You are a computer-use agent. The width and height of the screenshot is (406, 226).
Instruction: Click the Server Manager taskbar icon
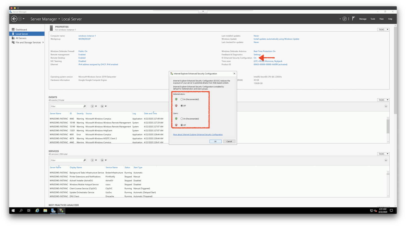tap(53, 211)
